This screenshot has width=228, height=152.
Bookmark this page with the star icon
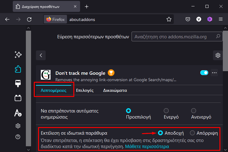pyautogui.click(x=169, y=19)
